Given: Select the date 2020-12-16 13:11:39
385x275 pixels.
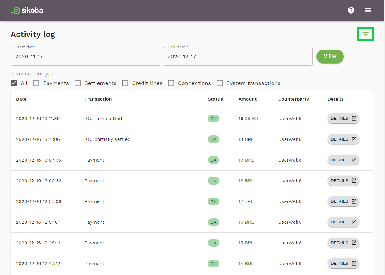Looking at the screenshot, I should click(x=38, y=119).
